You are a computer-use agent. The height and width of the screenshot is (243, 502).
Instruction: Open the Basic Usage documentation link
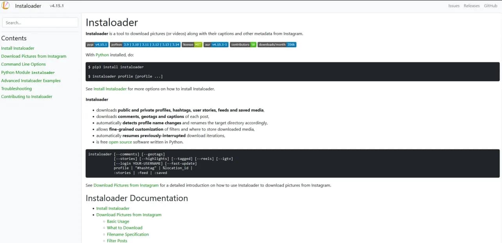coord(118,221)
